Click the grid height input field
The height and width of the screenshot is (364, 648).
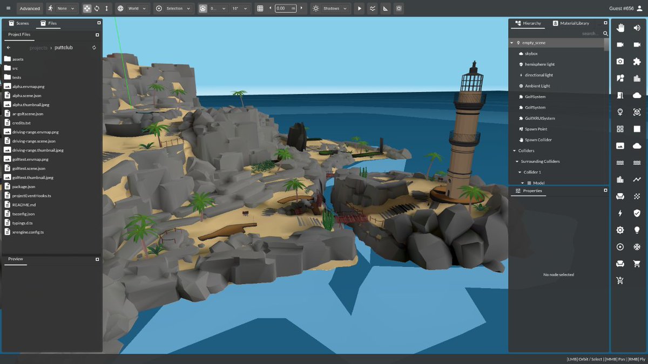(x=286, y=9)
